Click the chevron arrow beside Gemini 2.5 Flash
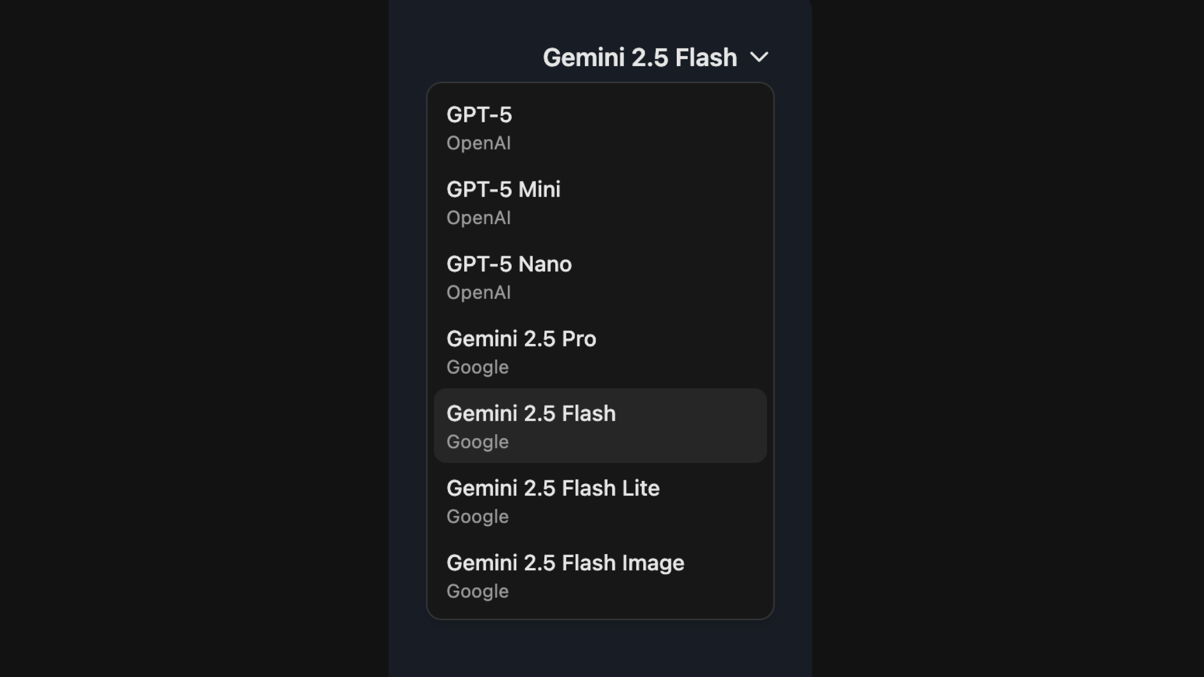 pyautogui.click(x=759, y=57)
